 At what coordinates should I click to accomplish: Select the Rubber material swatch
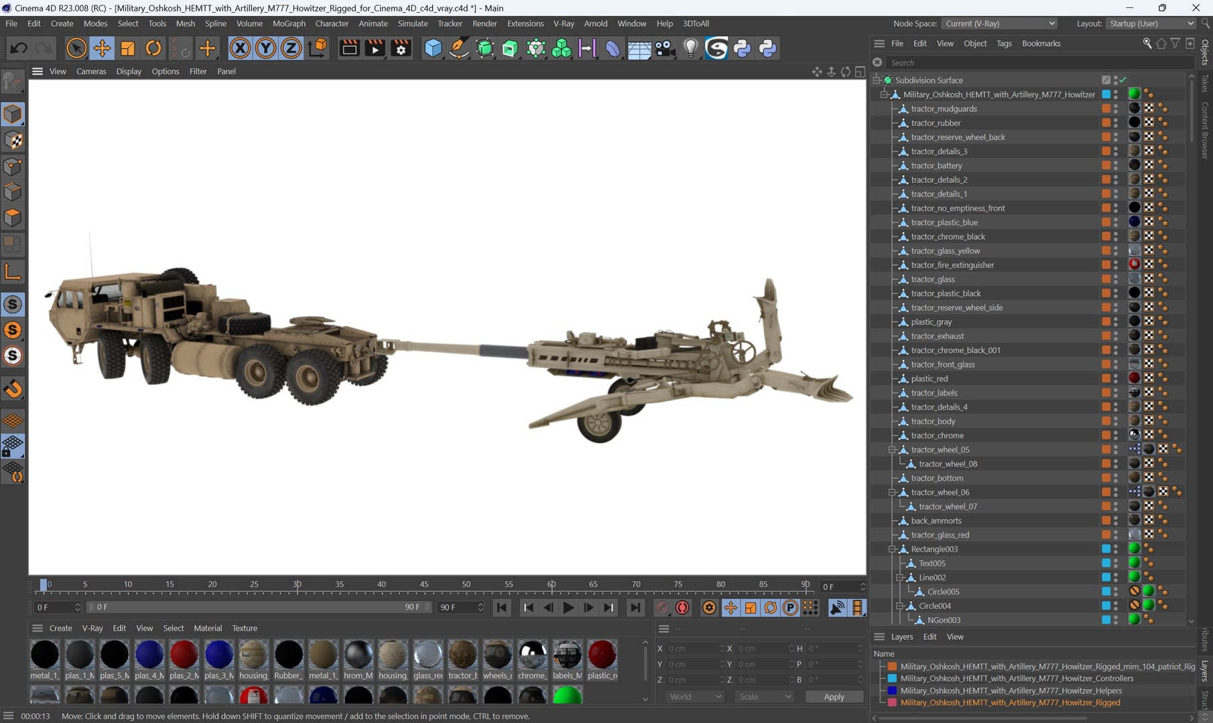[x=289, y=660]
